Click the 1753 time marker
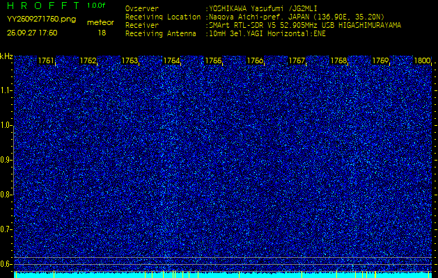Screen dimensions: 438x278 tap(130, 60)
